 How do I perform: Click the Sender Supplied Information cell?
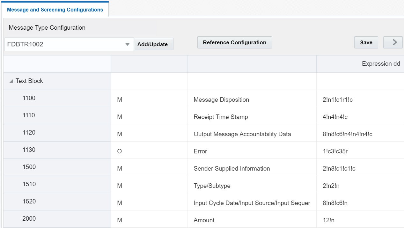pos(231,169)
